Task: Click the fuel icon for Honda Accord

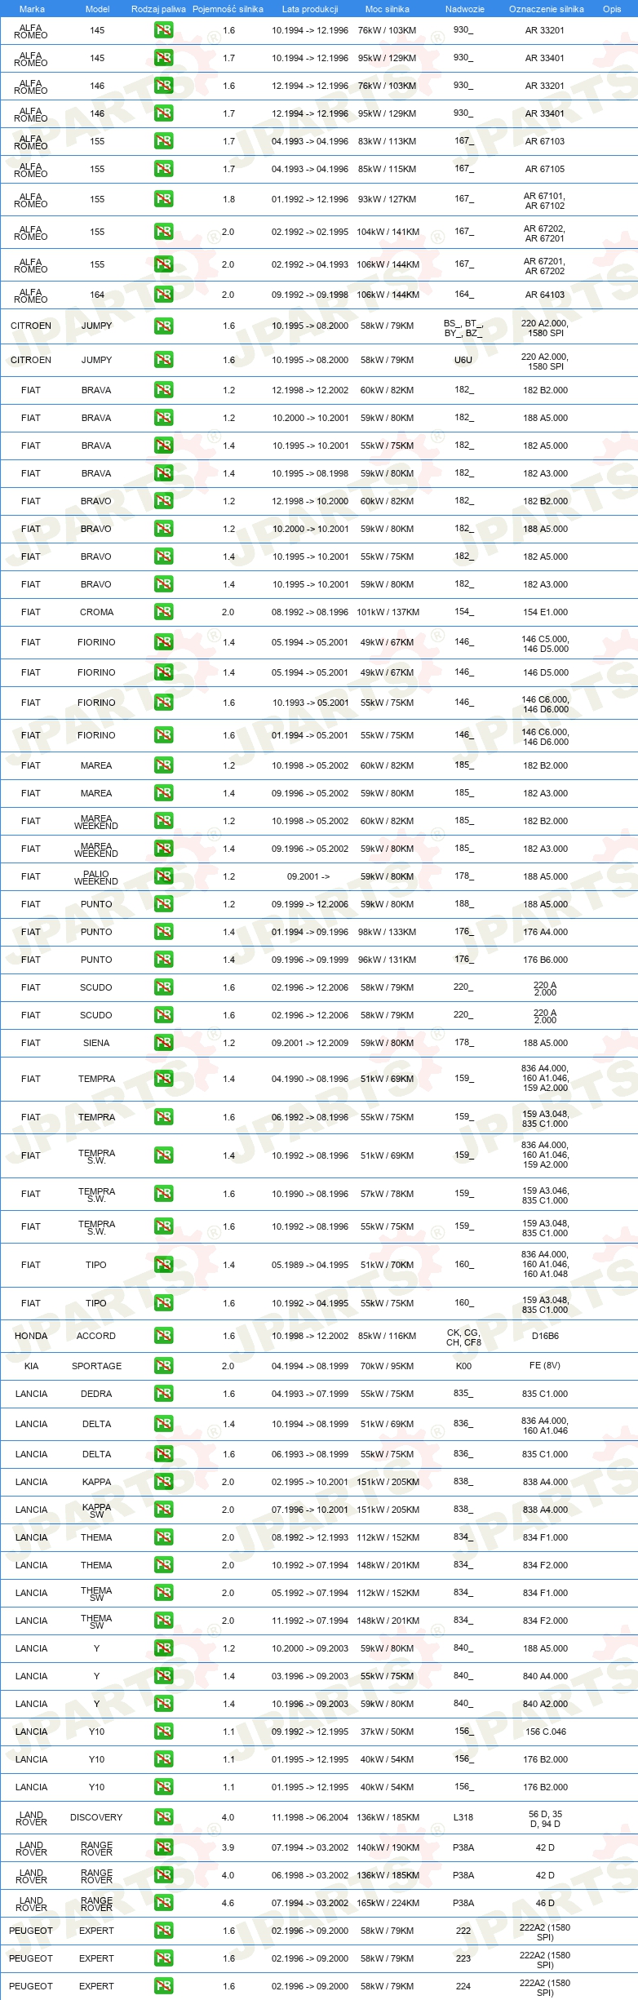Action: [x=163, y=1336]
